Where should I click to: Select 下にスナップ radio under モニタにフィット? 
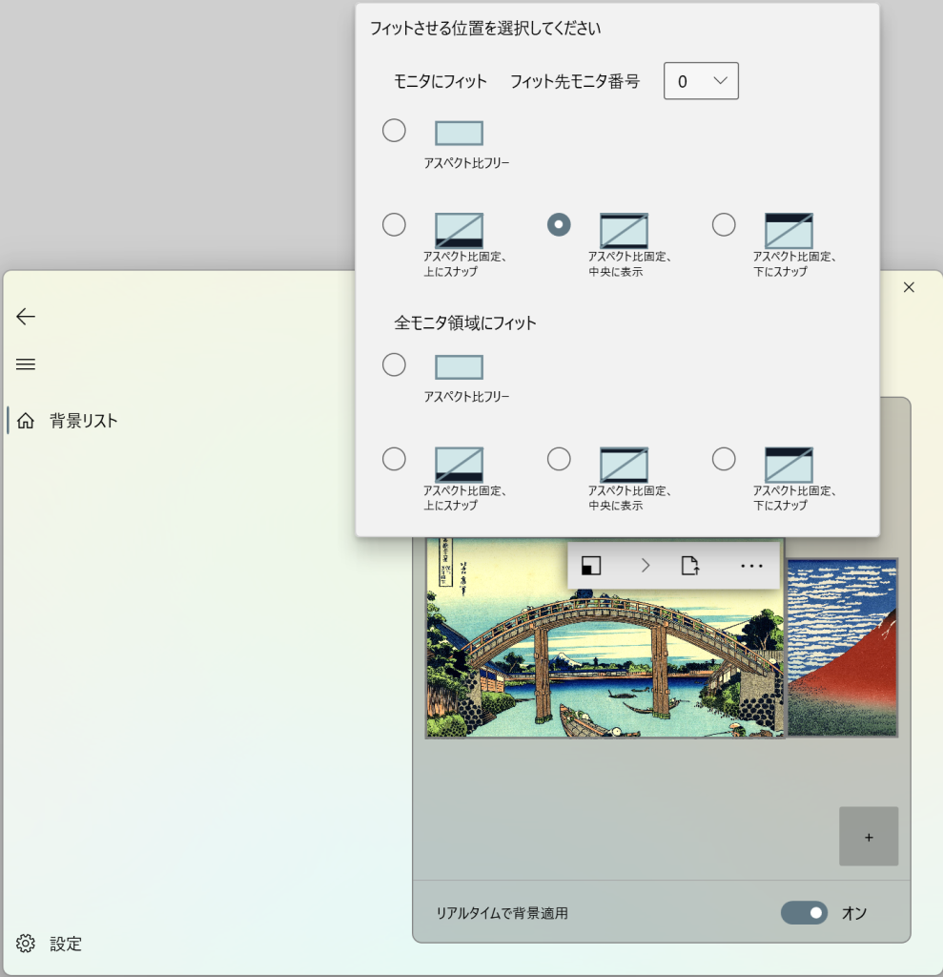pyautogui.click(x=724, y=225)
